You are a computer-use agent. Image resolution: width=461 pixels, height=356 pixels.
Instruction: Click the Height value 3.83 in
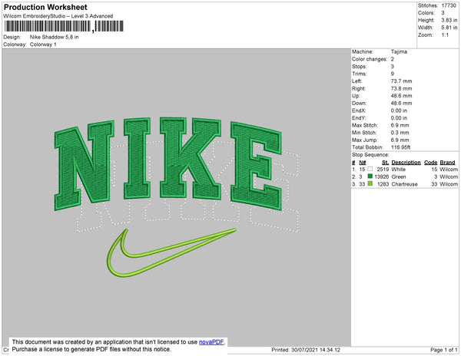[x=449, y=20]
